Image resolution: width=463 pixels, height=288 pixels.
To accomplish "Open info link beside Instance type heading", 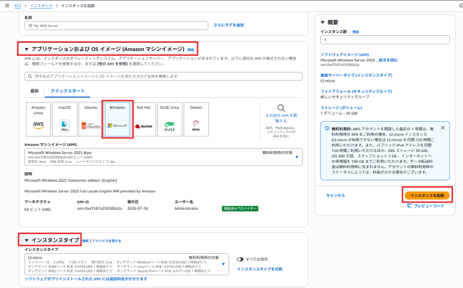I will pos(85,241).
